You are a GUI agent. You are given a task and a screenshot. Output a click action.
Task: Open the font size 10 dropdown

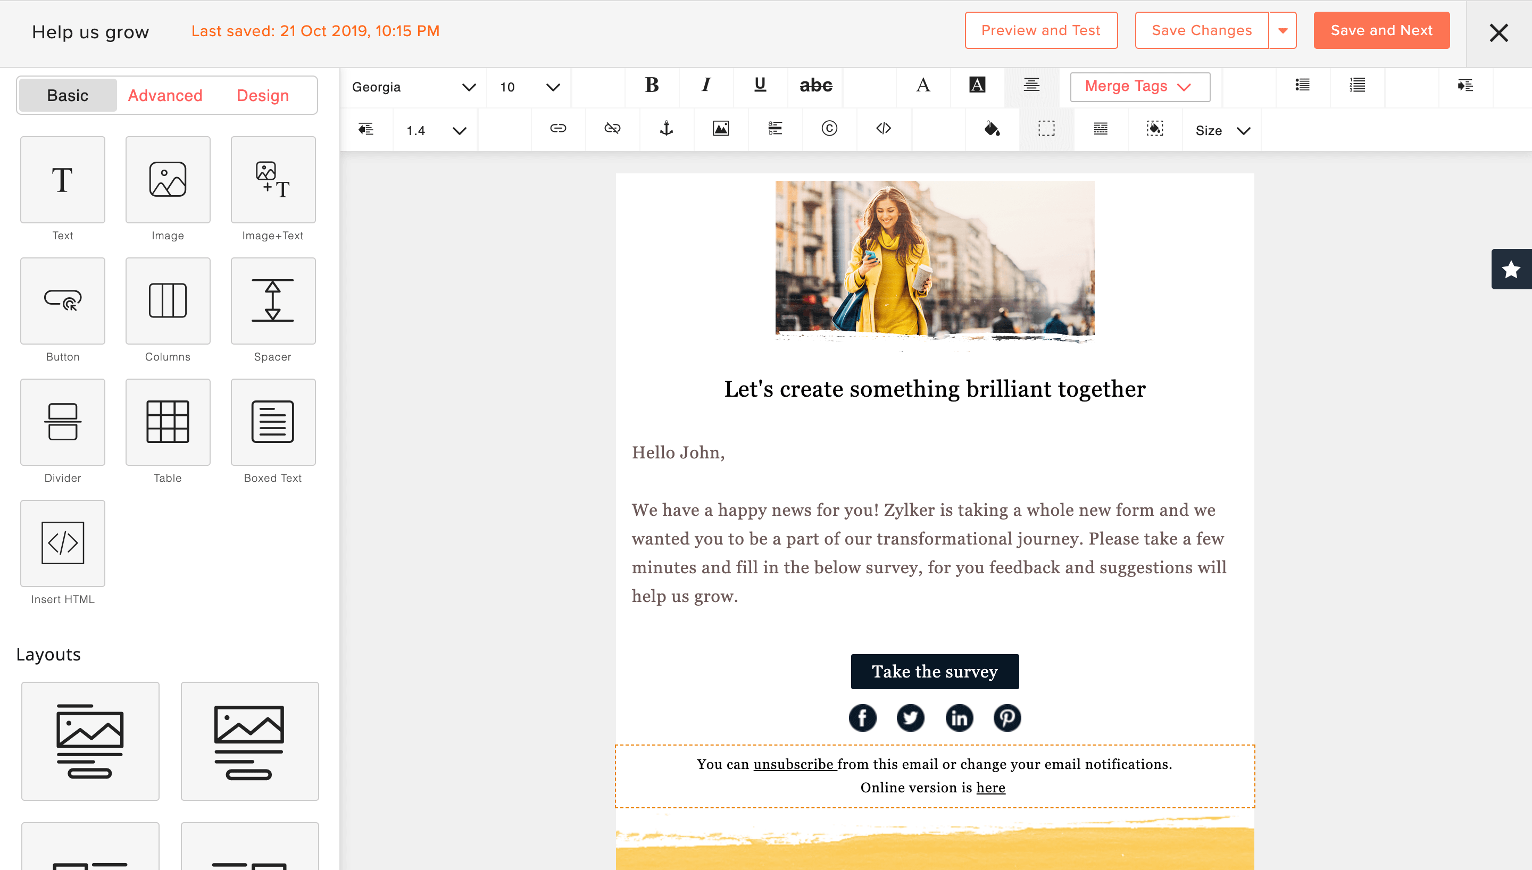[x=529, y=87]
